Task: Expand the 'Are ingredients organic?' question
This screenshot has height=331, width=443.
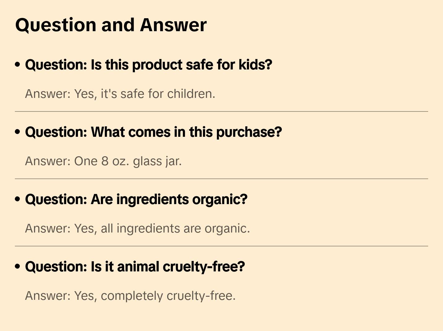Action: pyautogui.click(x=136, y=199)
